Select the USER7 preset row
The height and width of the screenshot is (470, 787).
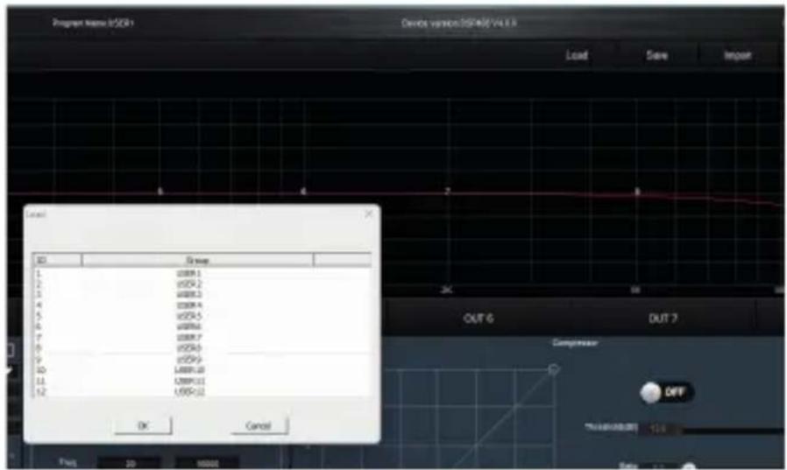pyautogui.click(x=202, y=338)
